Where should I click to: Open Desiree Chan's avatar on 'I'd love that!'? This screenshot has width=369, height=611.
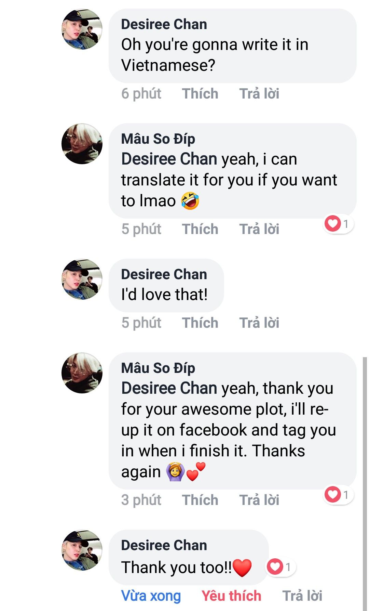pyautogui.click(x=82, y=279)
